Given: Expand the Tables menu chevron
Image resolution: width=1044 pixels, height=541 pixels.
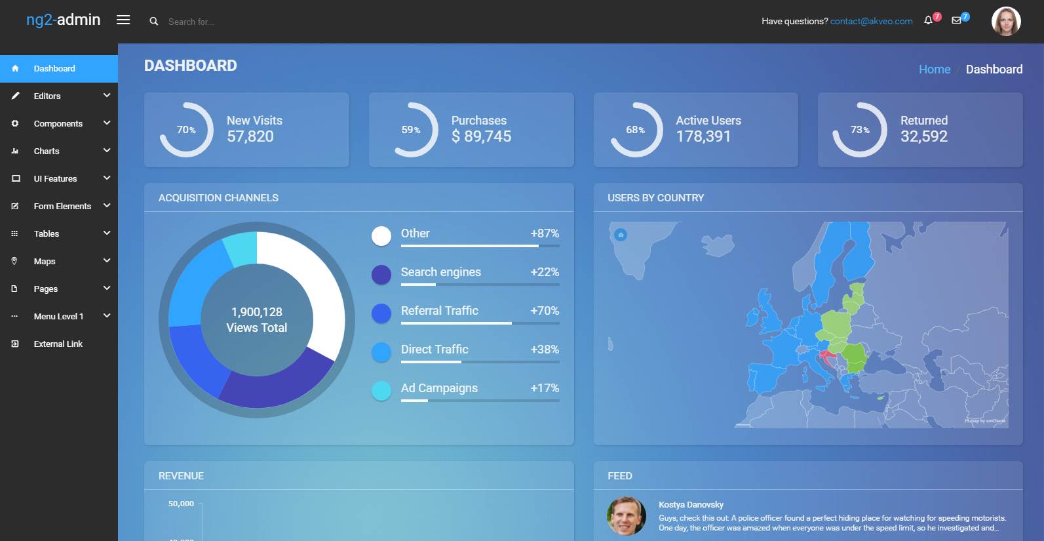Looking at the screenshot, I should coord(107,233).
